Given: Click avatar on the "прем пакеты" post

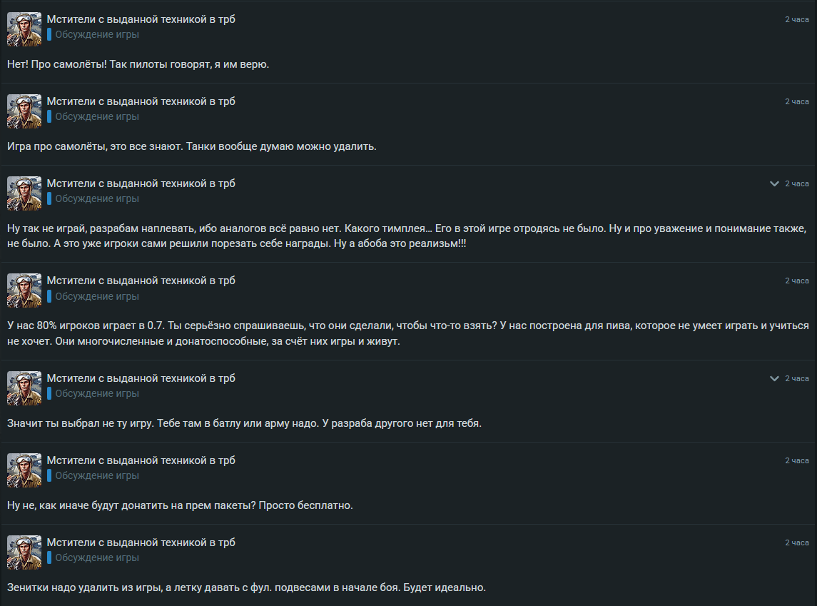Looking at the screenshot, I should pyautogui.click(x=24, y=470).
